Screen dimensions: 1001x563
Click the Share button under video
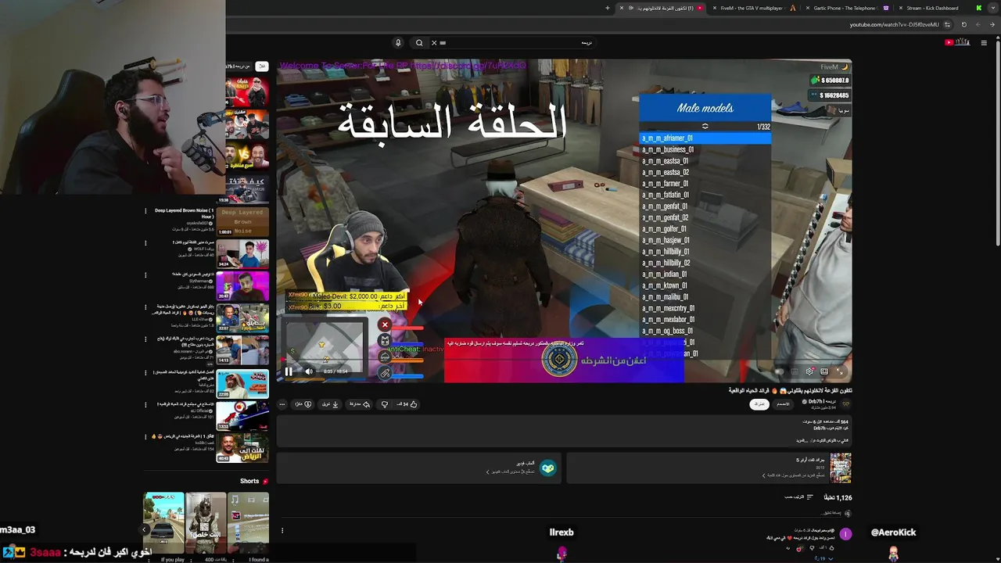(x=361, y=404)
